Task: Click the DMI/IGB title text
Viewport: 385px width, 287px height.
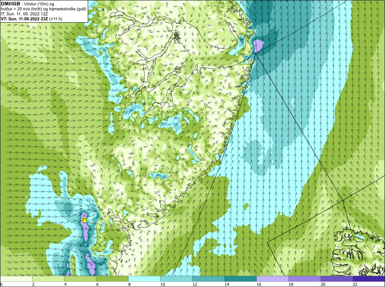Action: tap(10, 4)
